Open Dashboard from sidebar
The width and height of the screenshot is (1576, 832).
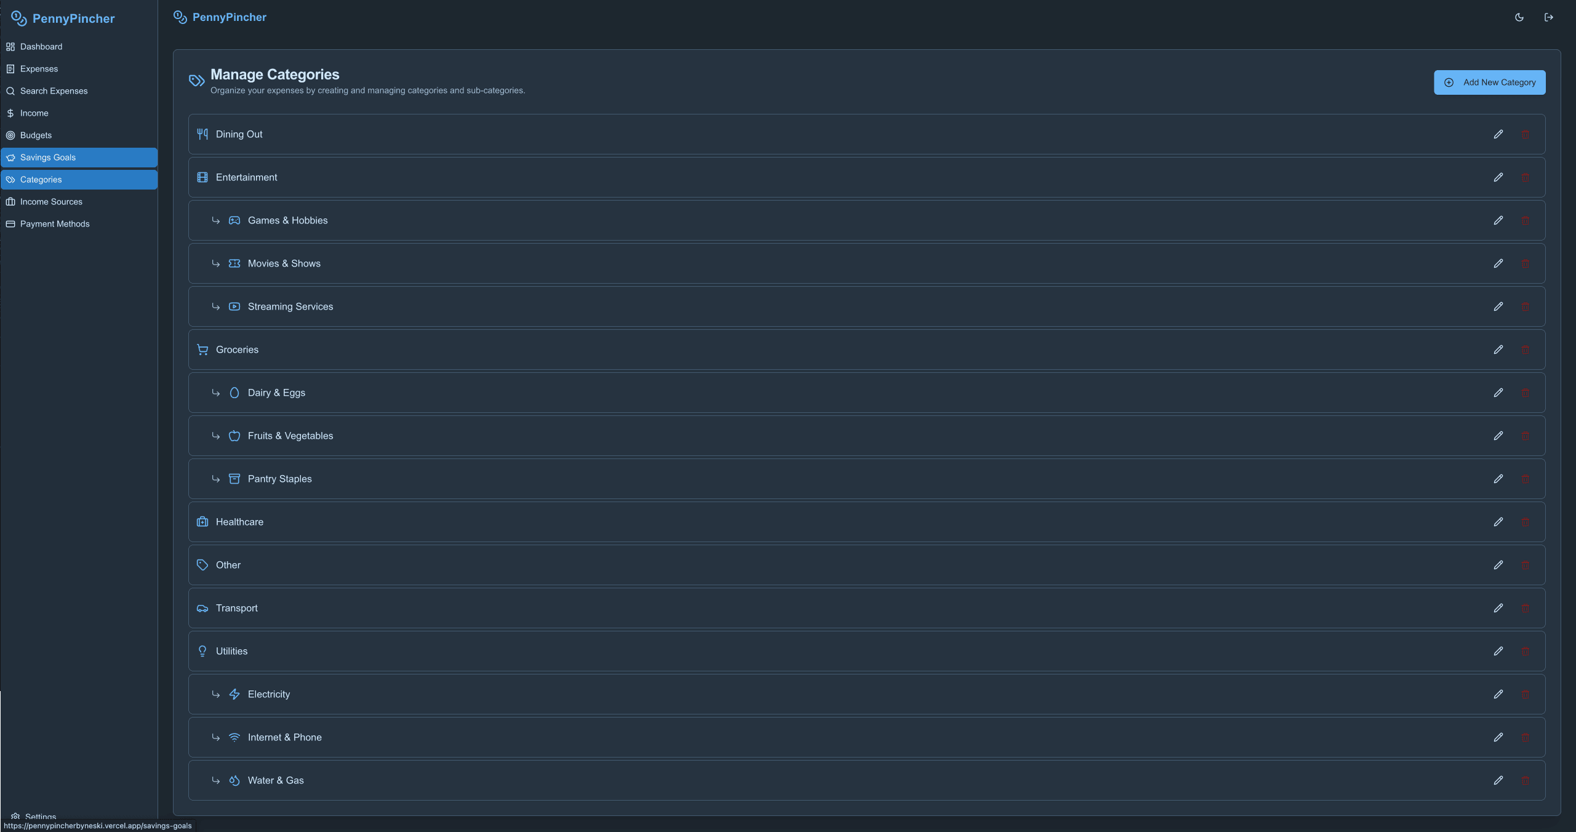41,47
